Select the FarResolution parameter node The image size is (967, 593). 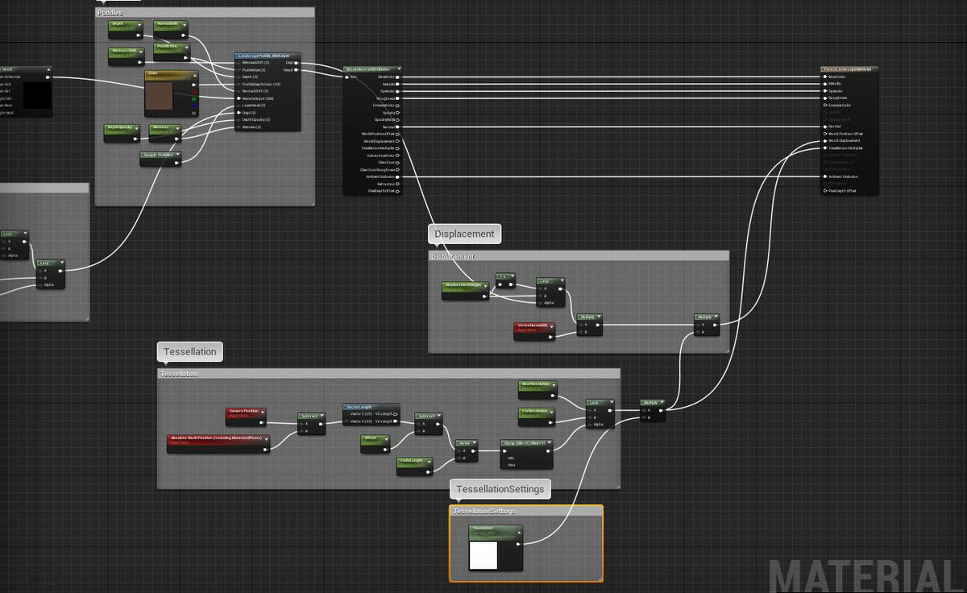tap(537, 417)
